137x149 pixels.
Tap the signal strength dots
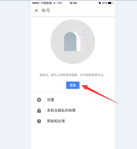point(36,3)
